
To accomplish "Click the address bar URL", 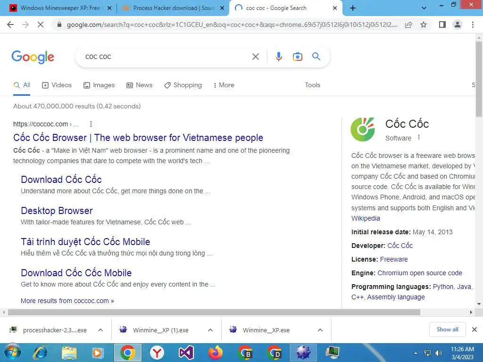I will (x=232, y=25).
